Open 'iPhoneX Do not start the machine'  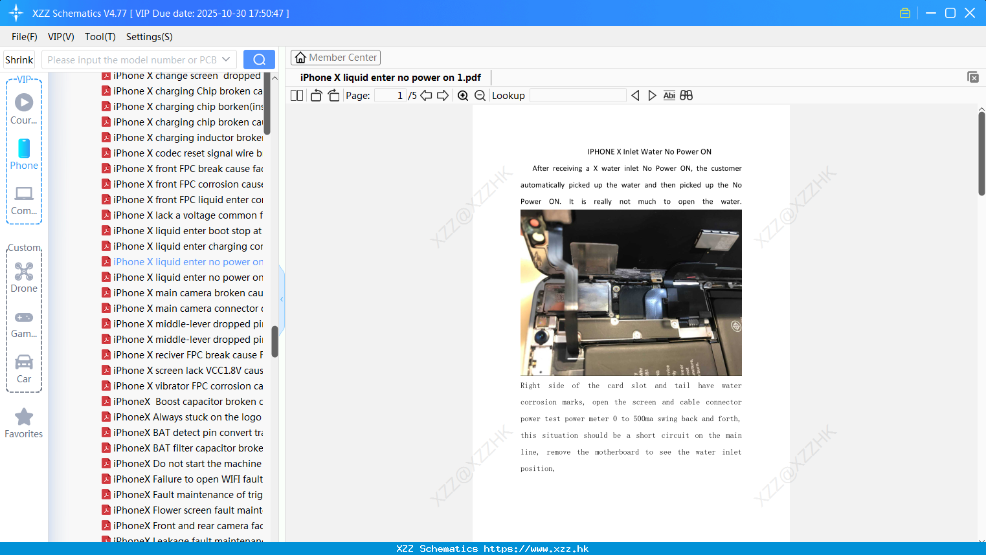[x=182, y=464]
